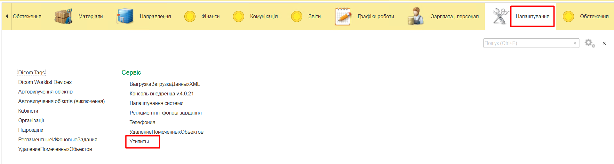Click the Звіти yellow circle icon
This screenshot has height=164, width=614.
click(x=297, y=16)
